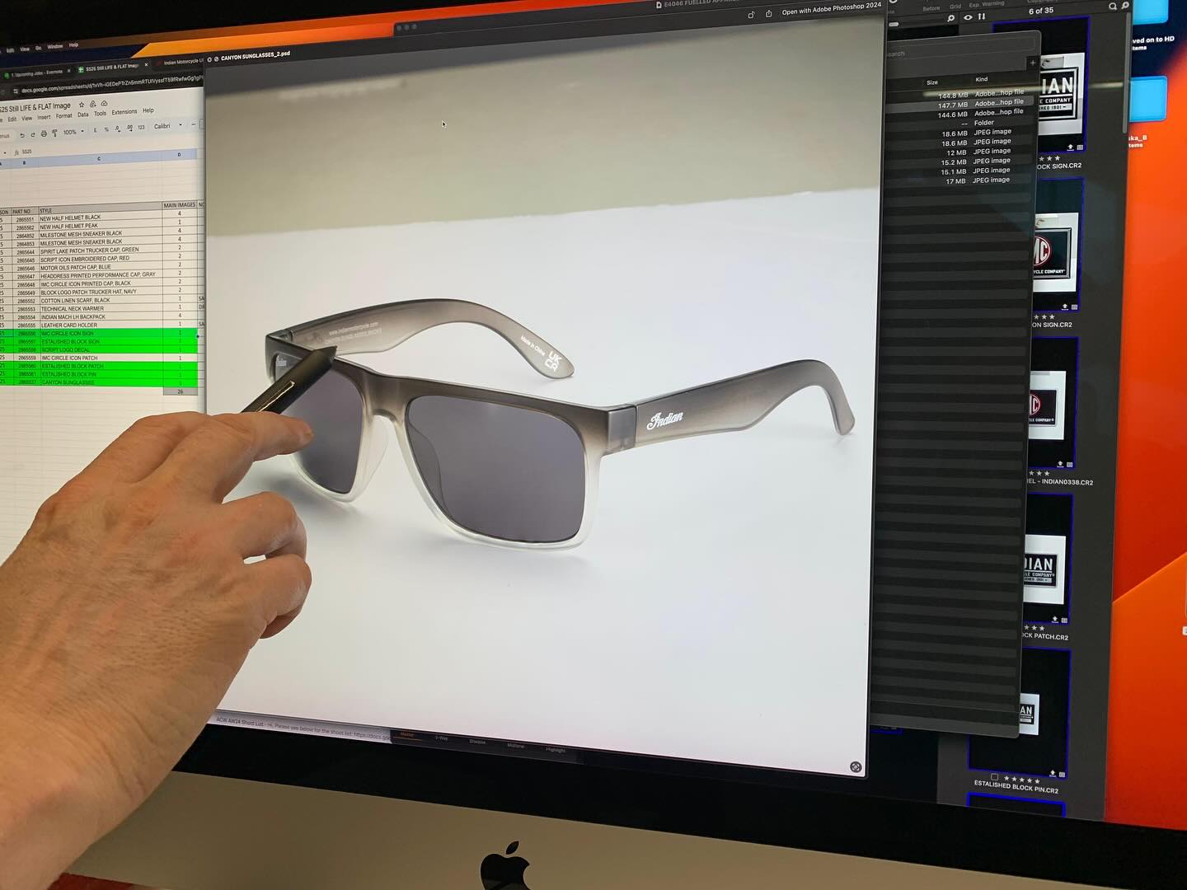Click the share icon in Quick Look window

(x=768, y=13)
